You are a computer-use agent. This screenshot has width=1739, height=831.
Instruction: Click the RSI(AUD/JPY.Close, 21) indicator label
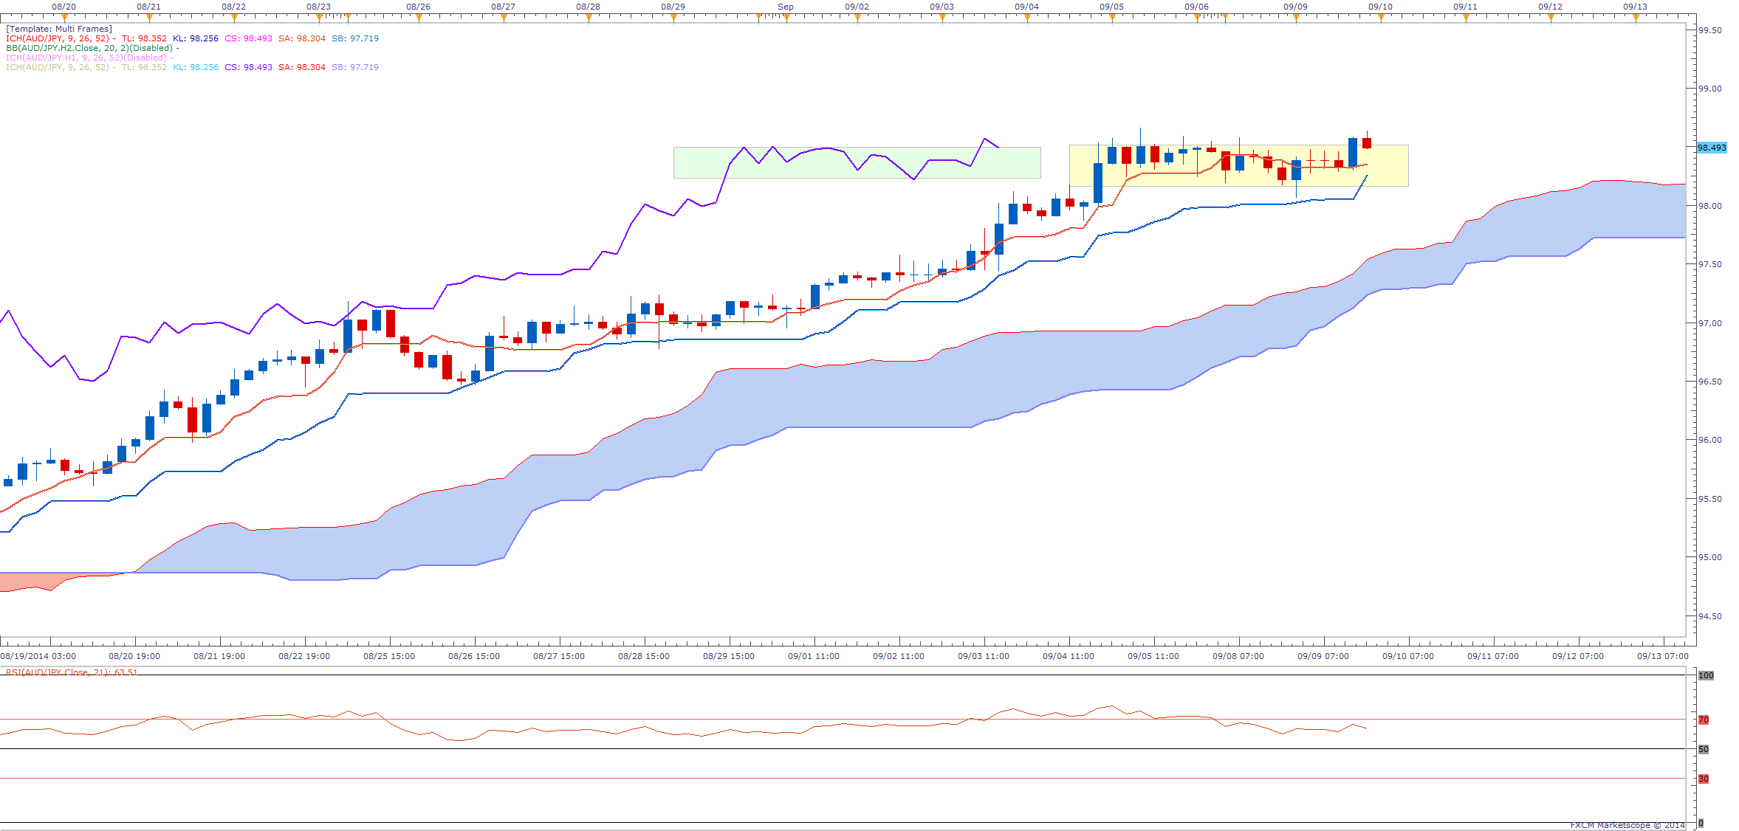coord(70,672)
